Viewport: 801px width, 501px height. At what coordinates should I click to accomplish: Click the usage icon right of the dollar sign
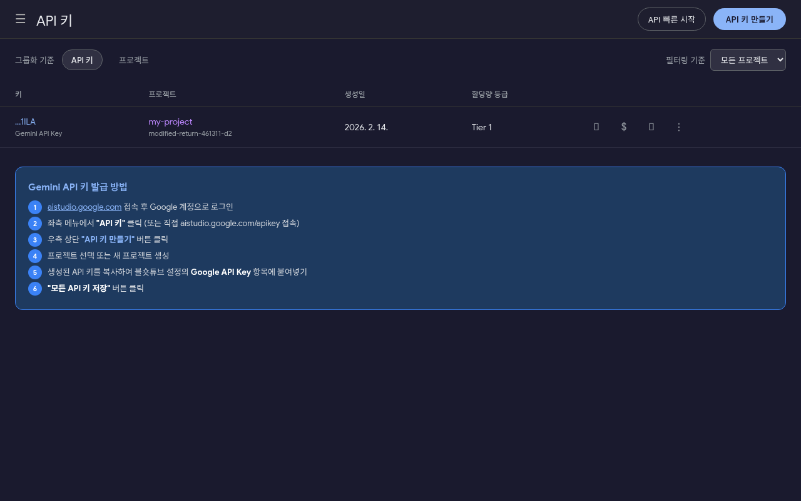pyautogui.click(x=651, y=127)
